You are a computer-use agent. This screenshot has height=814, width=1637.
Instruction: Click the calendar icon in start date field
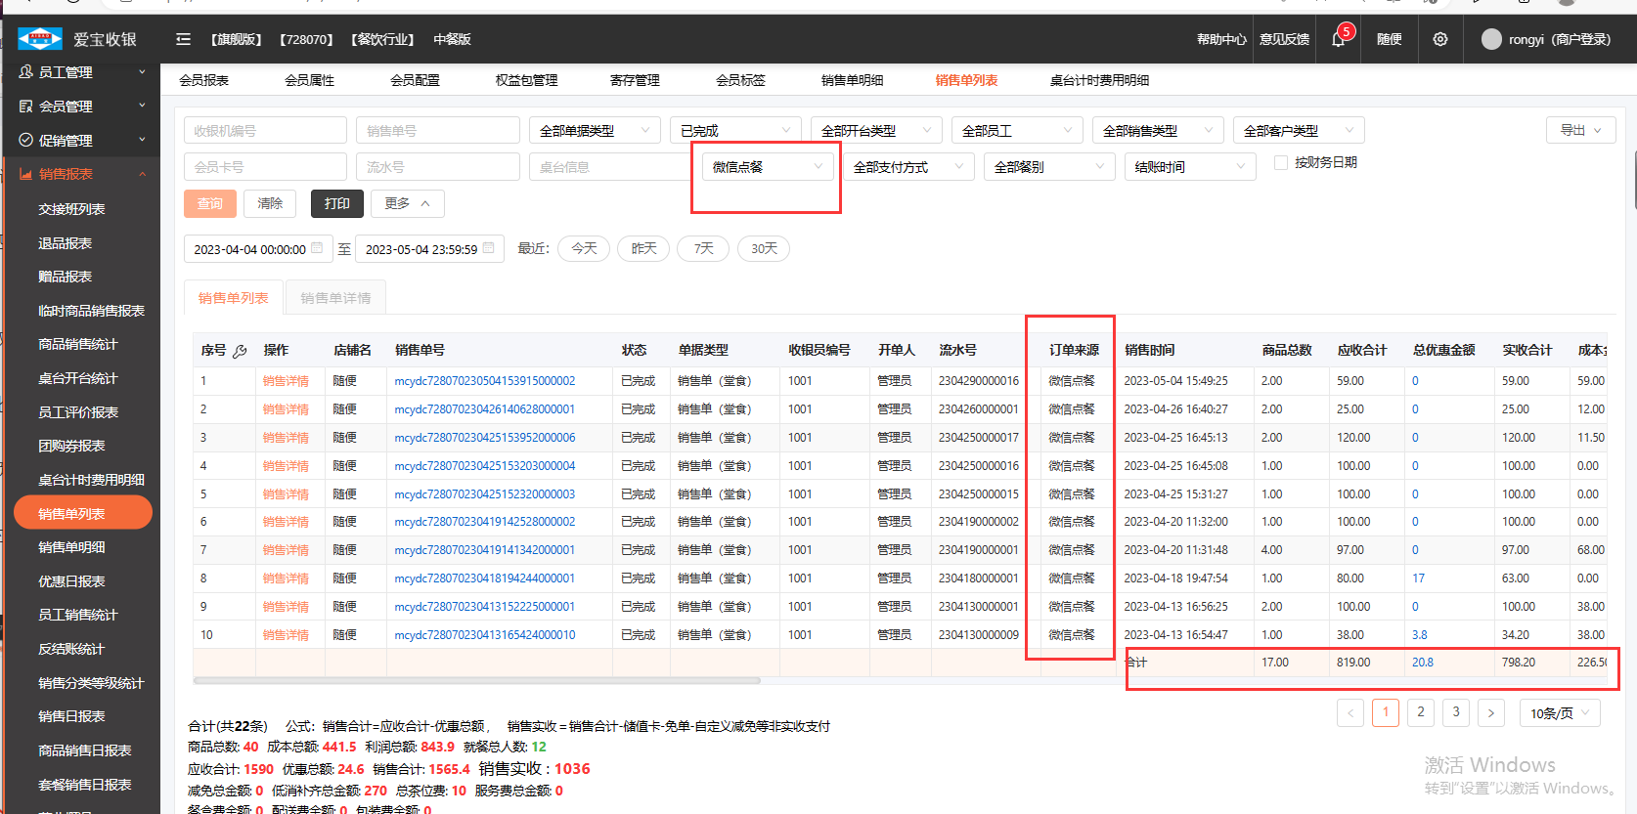click(317, 248)
